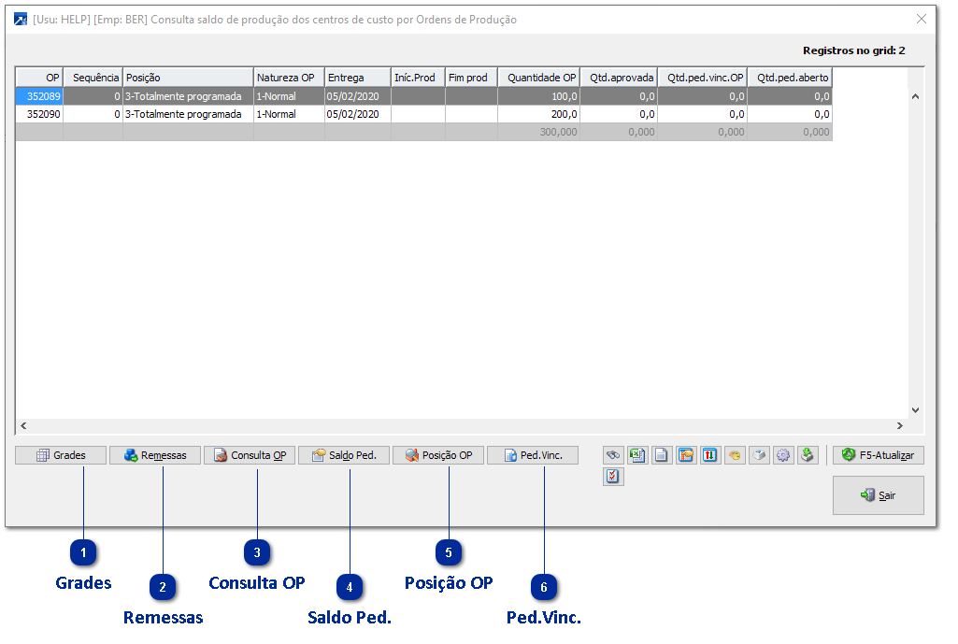Click the Iníc.Prod column header
The image size is (958, 644).
coord(419,78)
